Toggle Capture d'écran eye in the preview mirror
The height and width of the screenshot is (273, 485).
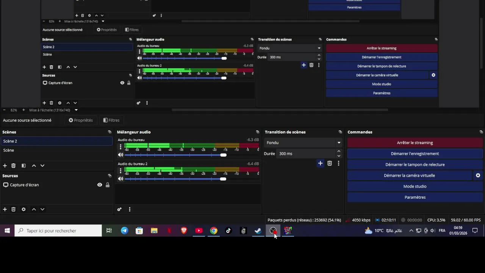[122, 83]
